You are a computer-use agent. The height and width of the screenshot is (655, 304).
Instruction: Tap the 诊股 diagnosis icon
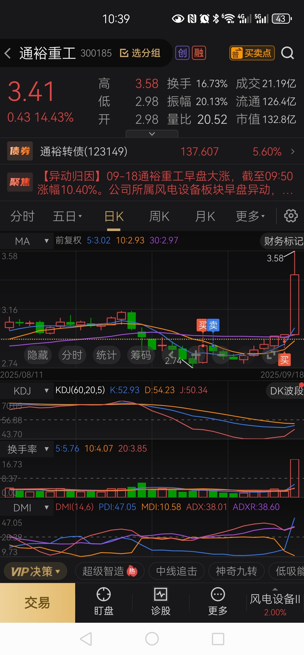(x=161, y=594)
